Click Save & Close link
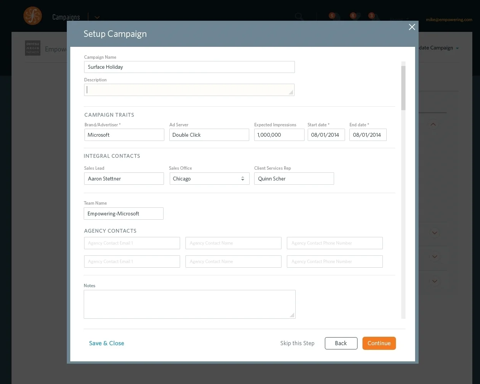This screenshot has width=480, height=384. click(x=107, y=343)
